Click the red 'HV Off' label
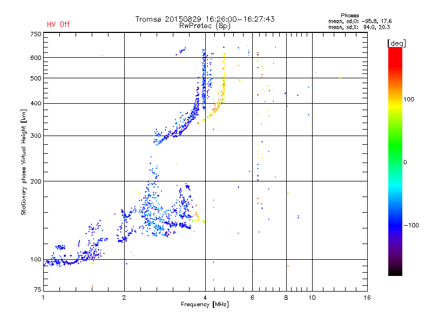Screen dimensions: 432x324 coord(58,24)
